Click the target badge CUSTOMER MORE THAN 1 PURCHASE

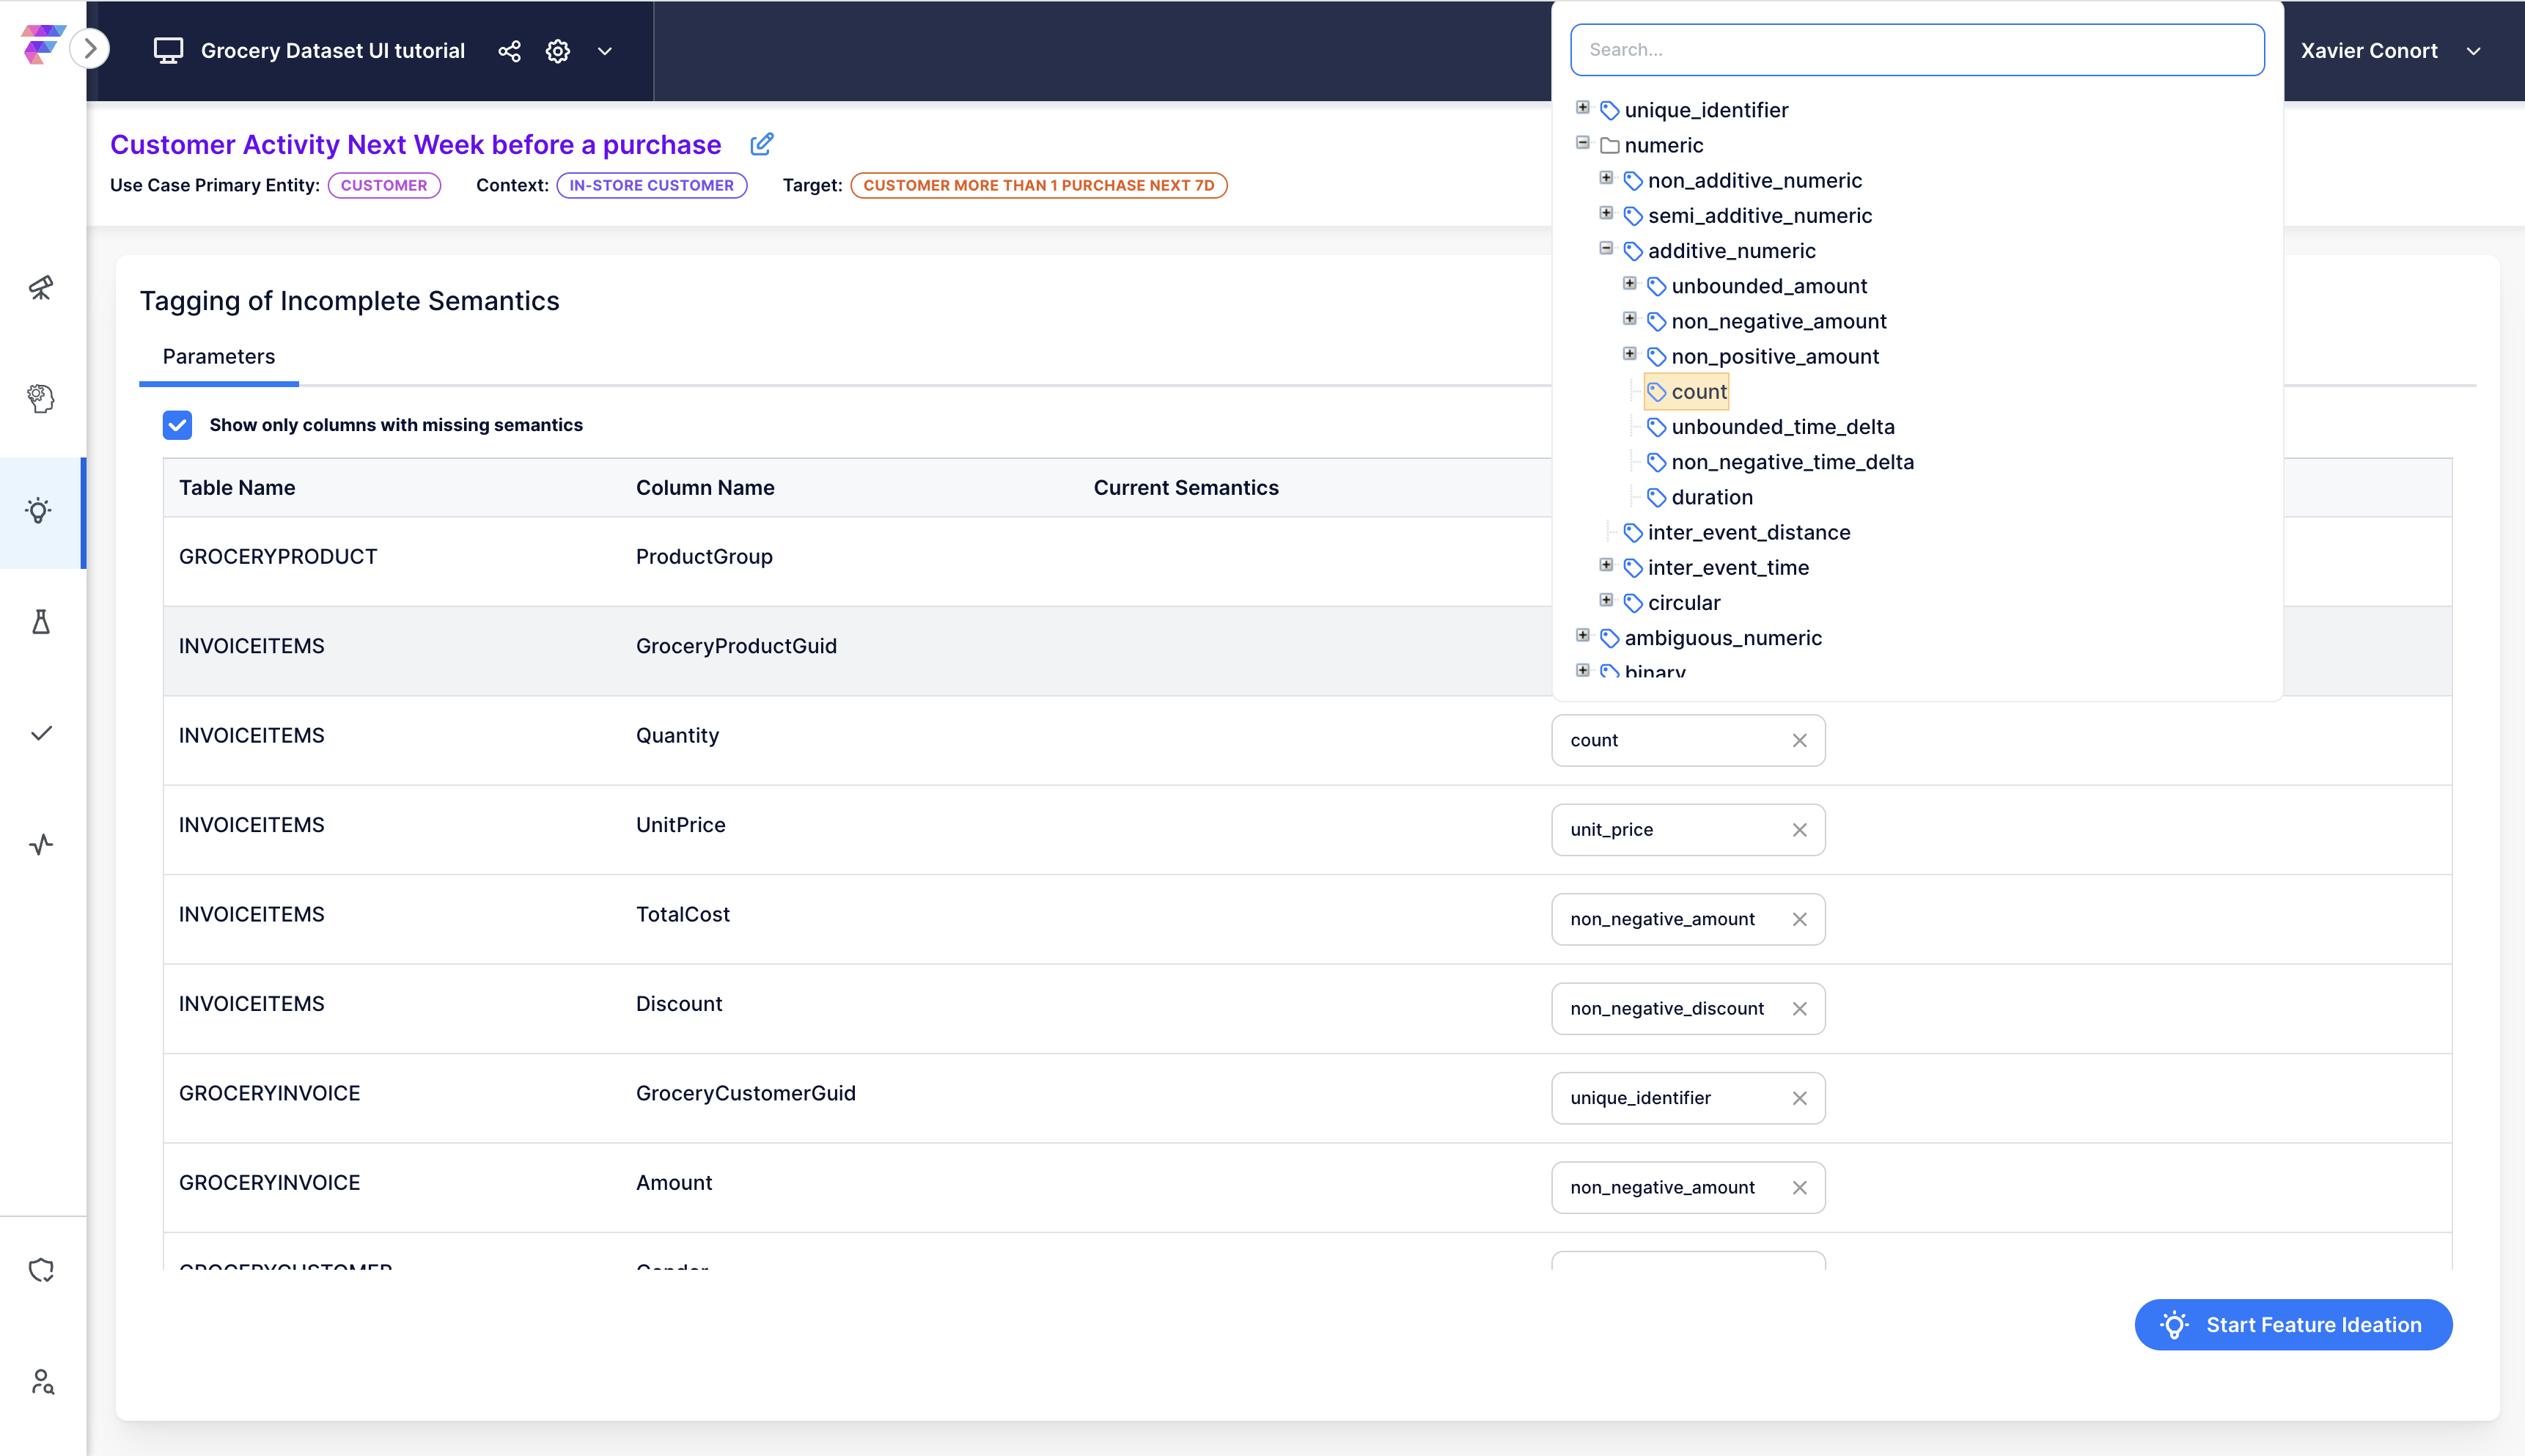(x=1038, y=185)
